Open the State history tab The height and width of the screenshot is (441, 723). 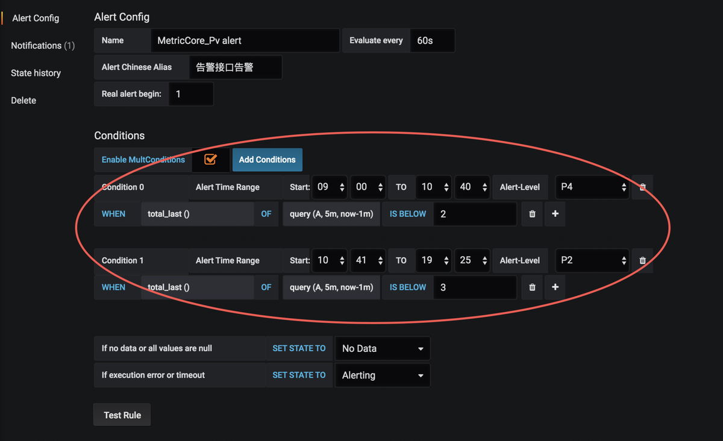coord(36,73)
